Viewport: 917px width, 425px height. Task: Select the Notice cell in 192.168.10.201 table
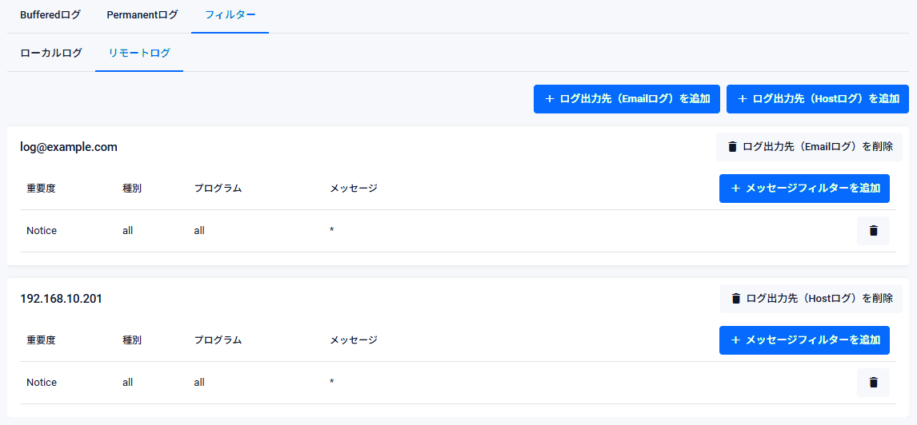42,383
